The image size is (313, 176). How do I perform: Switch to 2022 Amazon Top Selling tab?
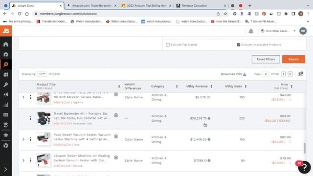pos(147,5)
